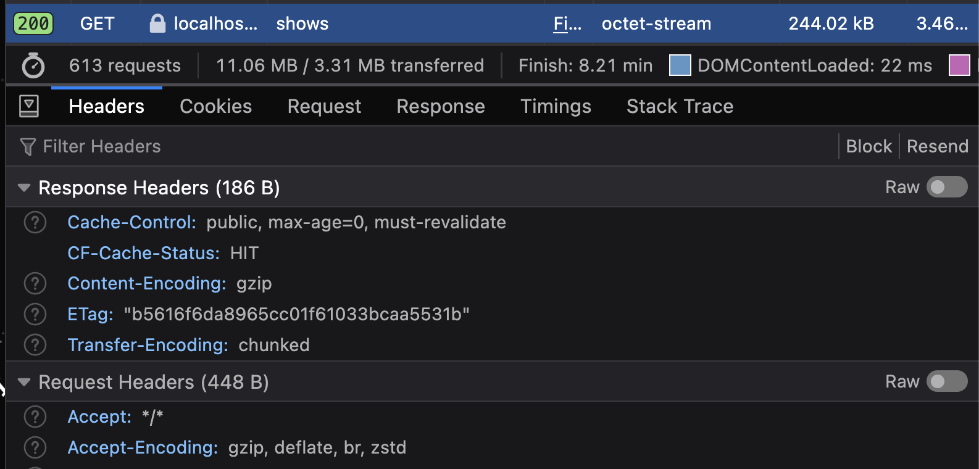Click the toggle details pane icon

(x=29, y=106)
